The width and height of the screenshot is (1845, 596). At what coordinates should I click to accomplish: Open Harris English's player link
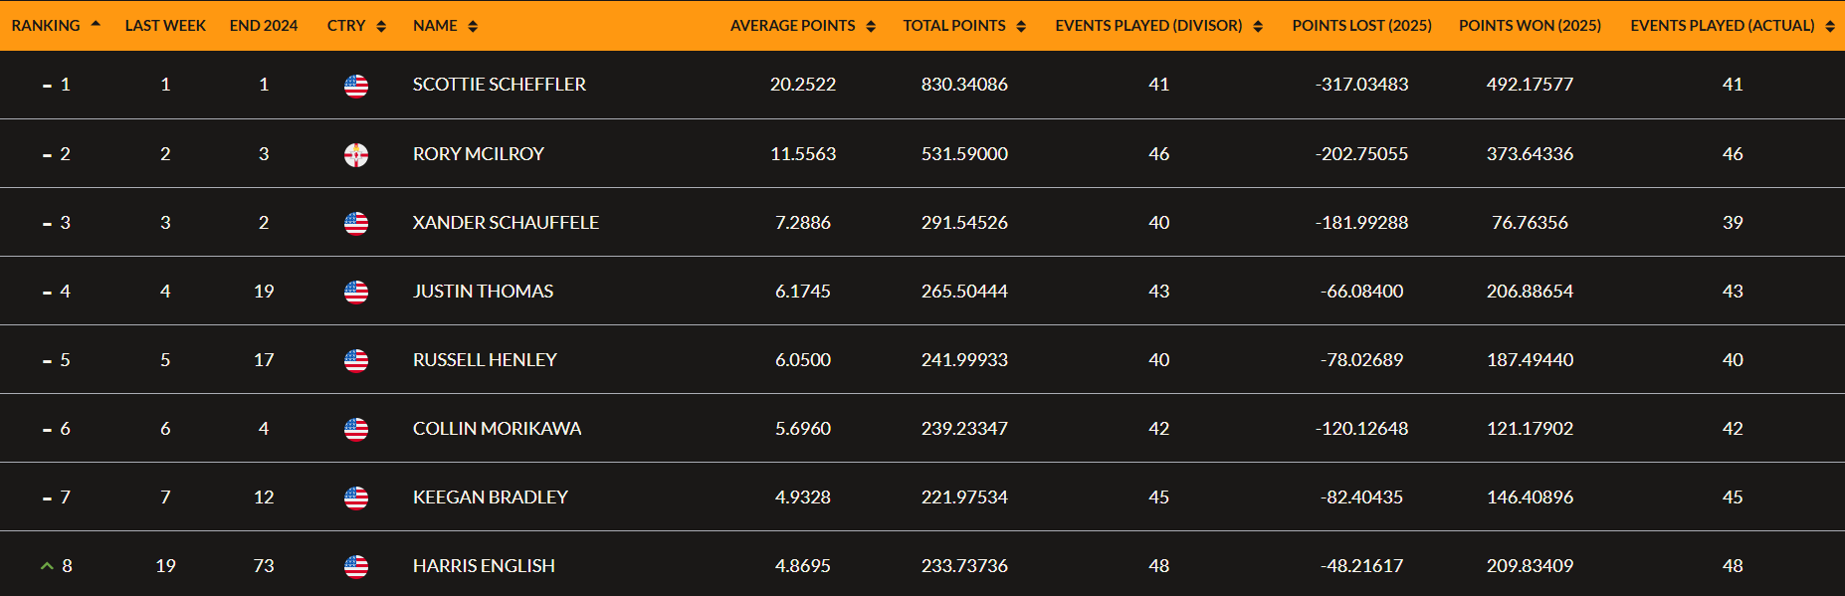(x=484, y=566)
